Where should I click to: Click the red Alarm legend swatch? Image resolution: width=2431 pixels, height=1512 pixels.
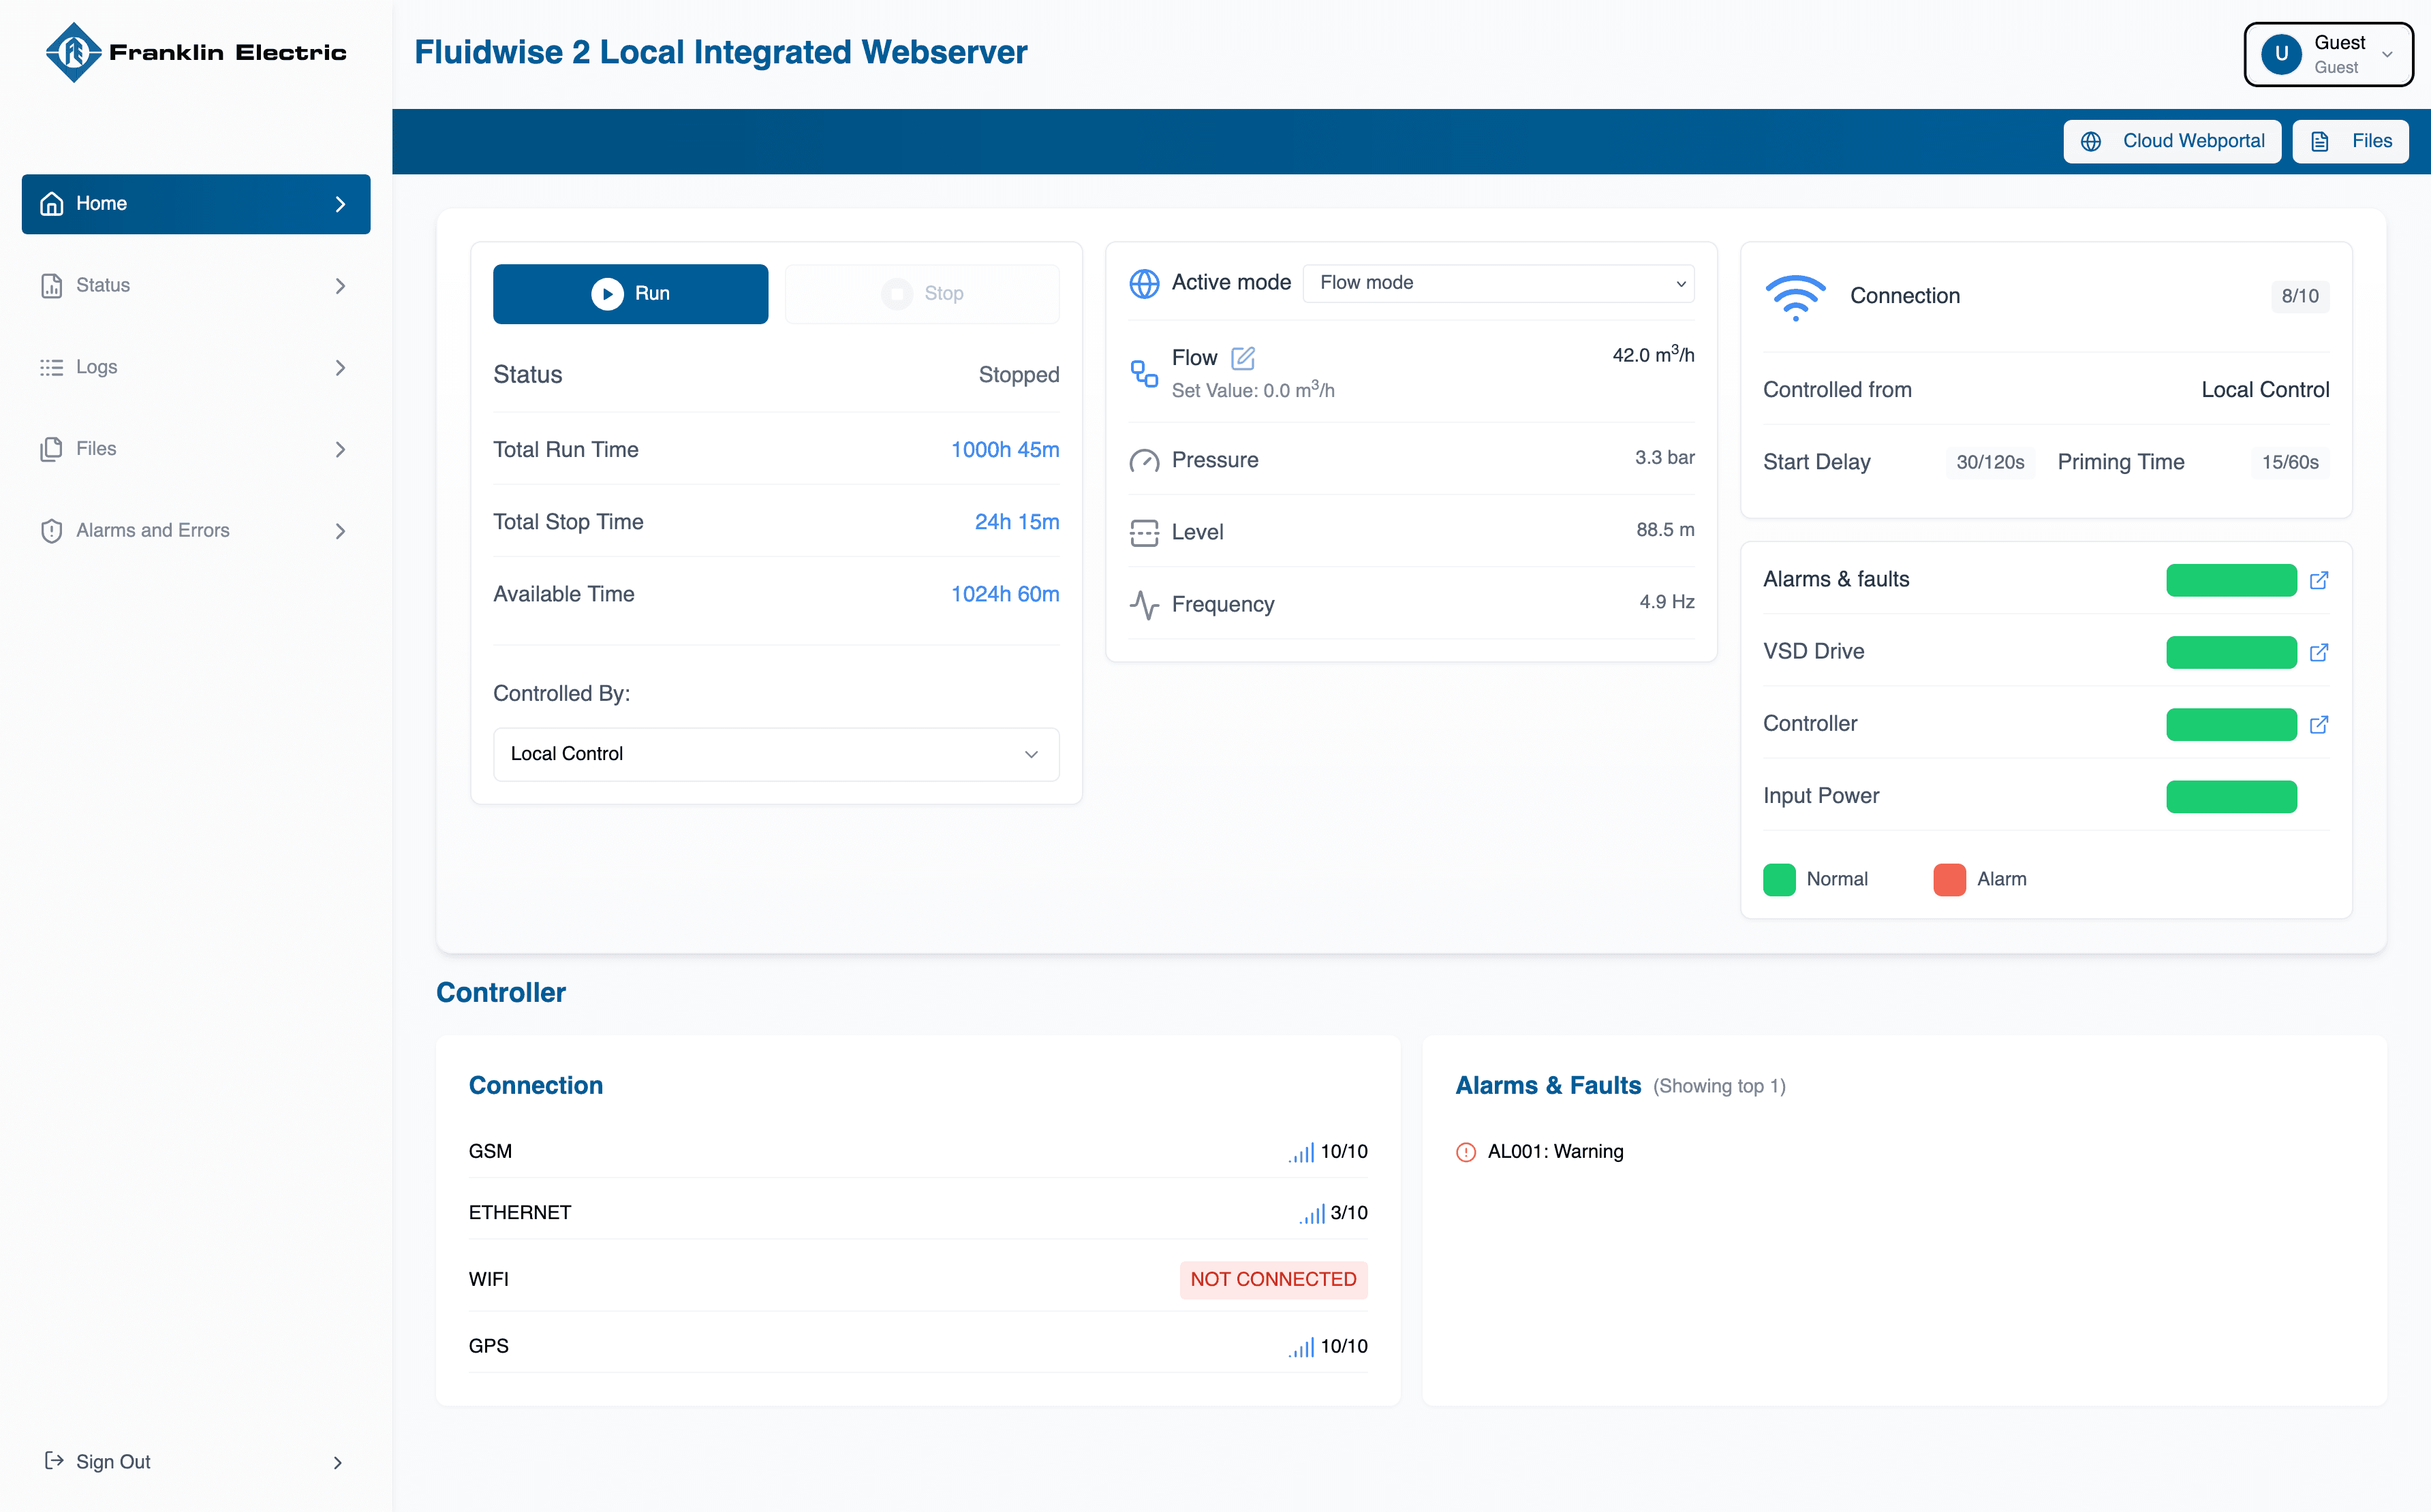tap(1949, 879)
